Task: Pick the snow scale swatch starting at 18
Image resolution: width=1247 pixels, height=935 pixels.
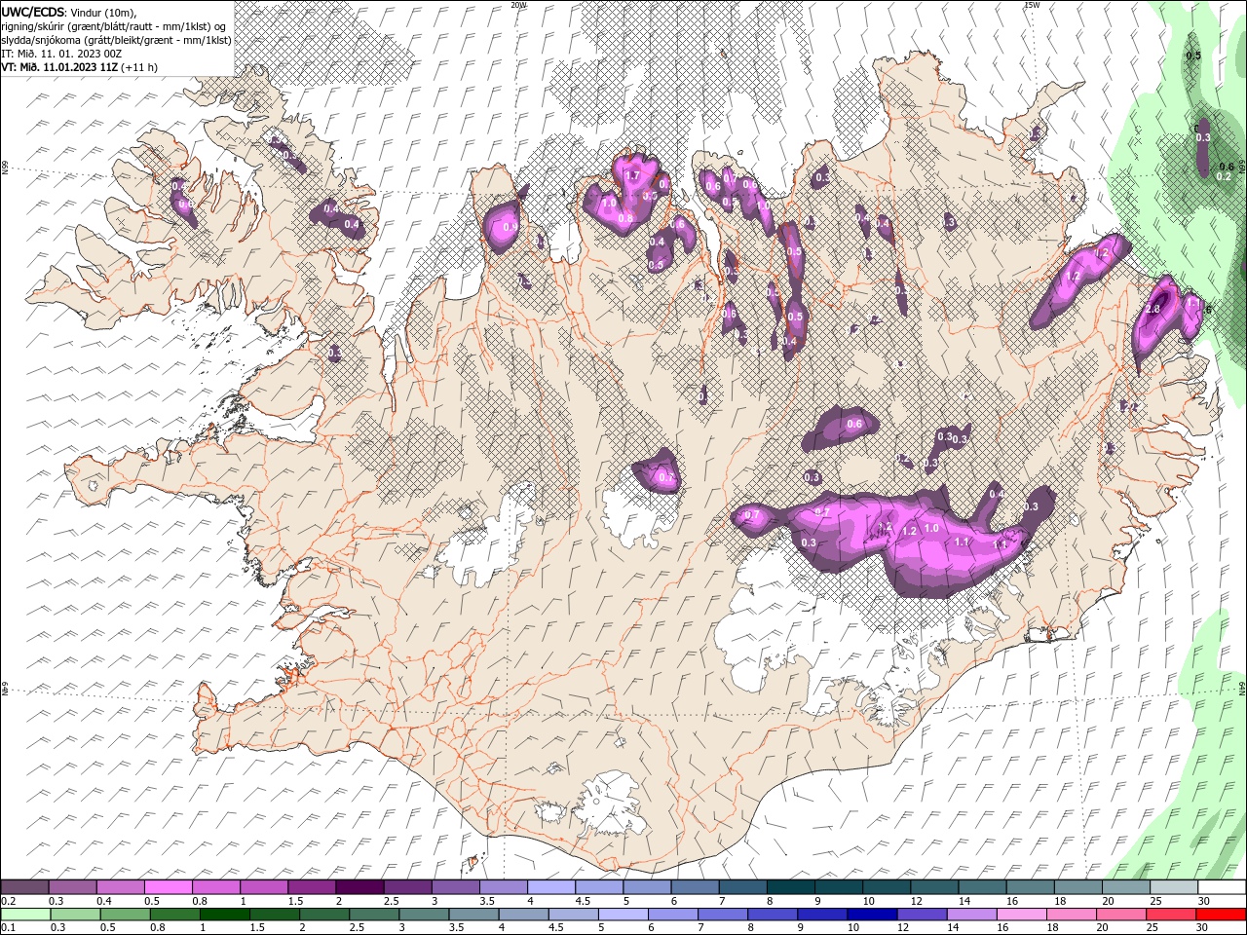Action: point(1078,887)
